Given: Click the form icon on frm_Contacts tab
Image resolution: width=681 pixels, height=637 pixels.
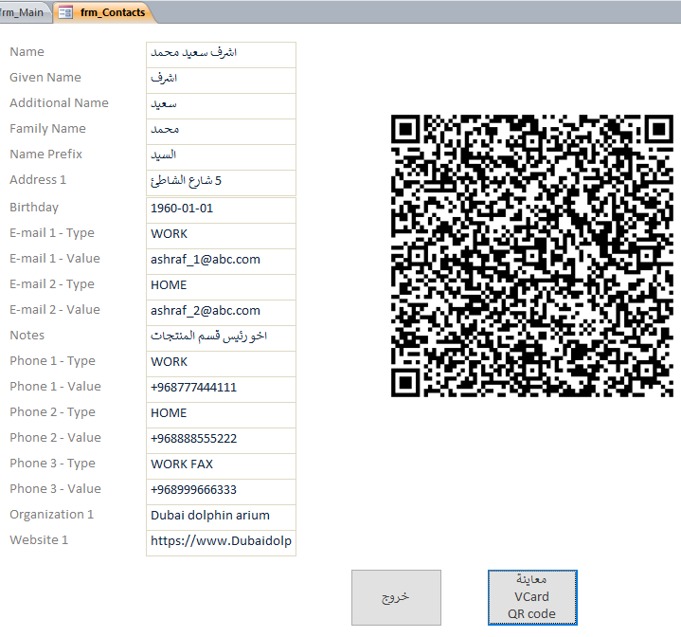Looking at the screenshot, I should click(65, 12).
